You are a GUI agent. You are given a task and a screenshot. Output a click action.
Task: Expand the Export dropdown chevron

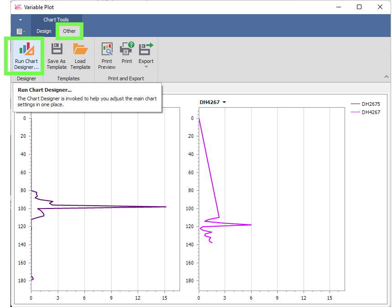click(x=146, y=67)
